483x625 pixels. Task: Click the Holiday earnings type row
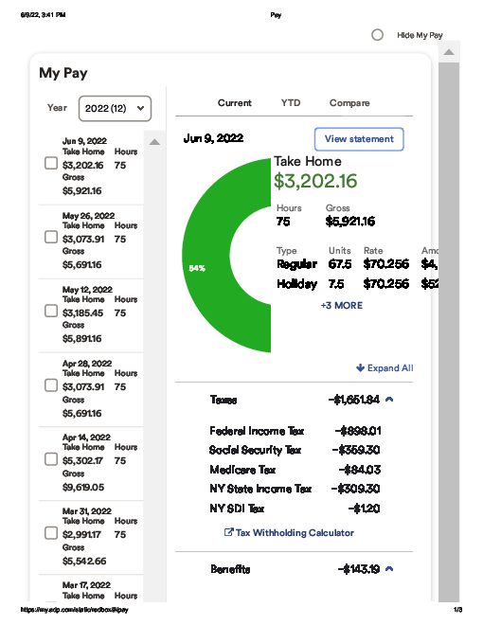(x=357, y=284)
